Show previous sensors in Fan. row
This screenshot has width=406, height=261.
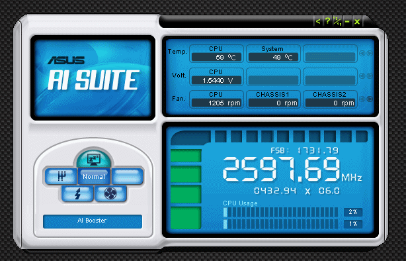pyautogui.click(x=362, y=99)
